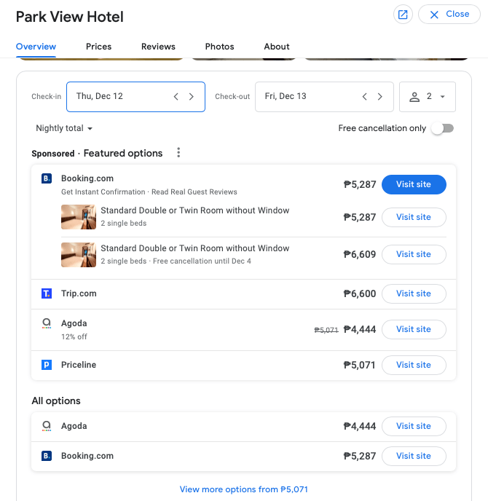
Task: Visit site for the ₱6,609 room option
Action: click(414, 254)
